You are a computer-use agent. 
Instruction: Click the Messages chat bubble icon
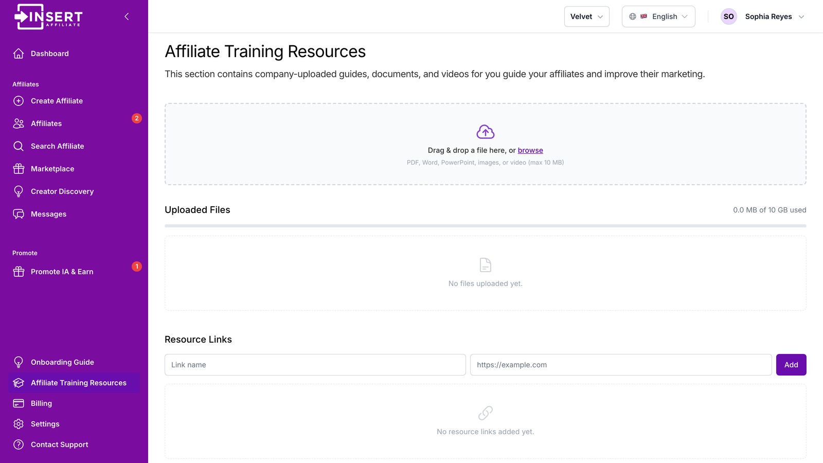pos(19,214)
